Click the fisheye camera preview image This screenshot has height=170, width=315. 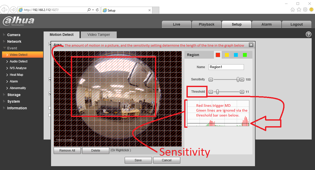tap(118, 99)
